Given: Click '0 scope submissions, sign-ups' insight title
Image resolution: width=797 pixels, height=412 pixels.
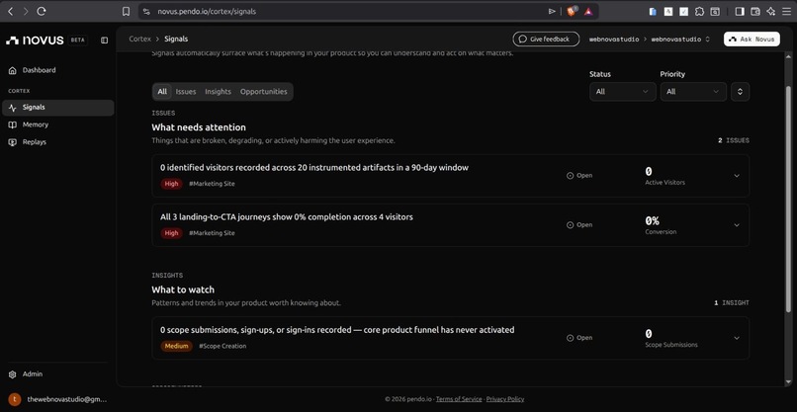Looking at the screenshot, I should point(337,330).
